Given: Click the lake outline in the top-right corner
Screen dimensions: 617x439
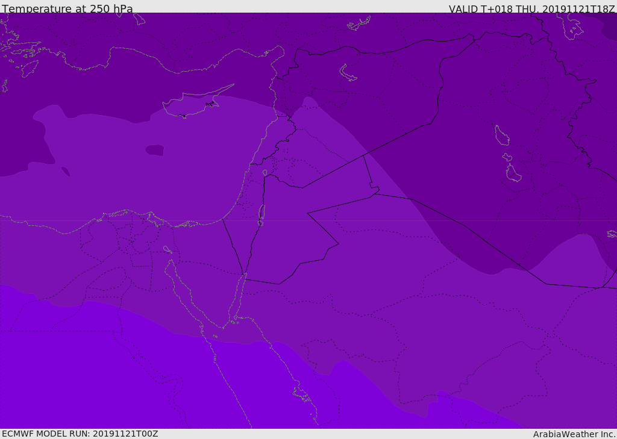Looking at the screenshot, I should coord(574,26).
